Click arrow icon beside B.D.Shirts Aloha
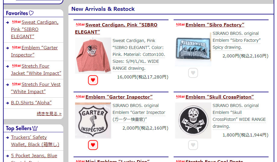The width and height of the screenshot is (277, 162). pyautogui.click(x=8, y=103)
